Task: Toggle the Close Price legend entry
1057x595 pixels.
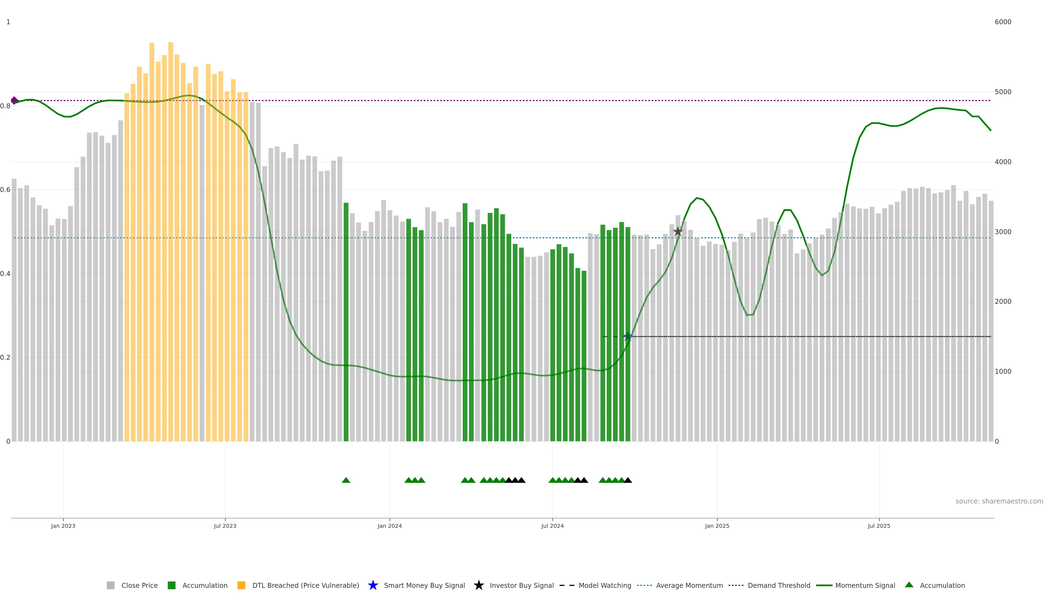Action: click(x=140, y=586)
